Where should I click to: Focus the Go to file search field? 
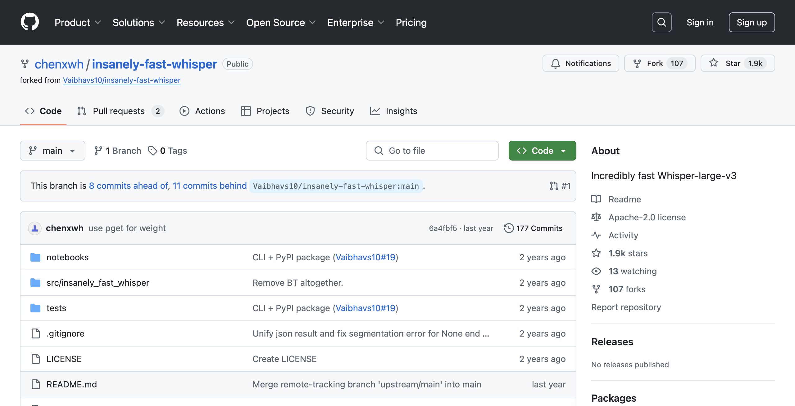(432, 151)
